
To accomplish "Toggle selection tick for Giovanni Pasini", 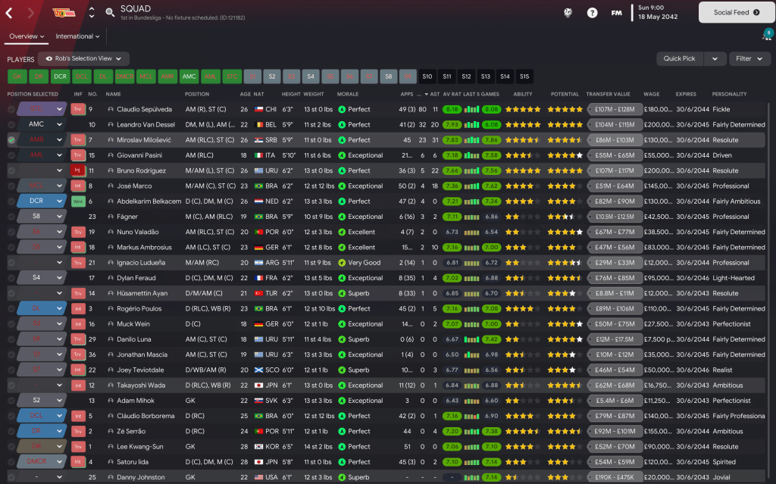I will pos(11,155).
